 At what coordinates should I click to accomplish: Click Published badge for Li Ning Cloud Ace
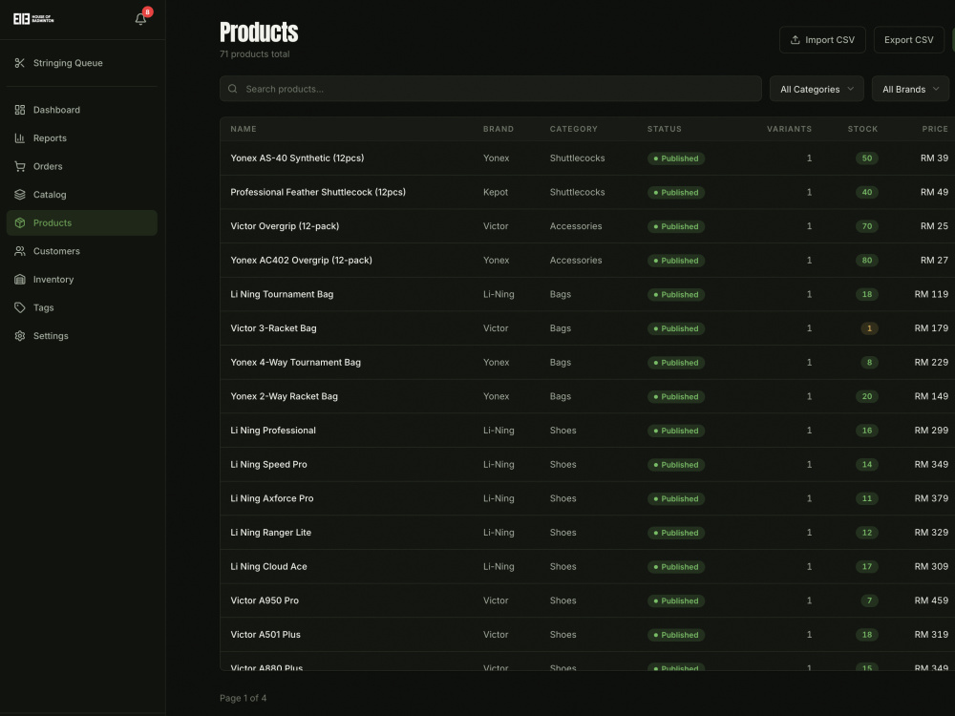point(676,567)
